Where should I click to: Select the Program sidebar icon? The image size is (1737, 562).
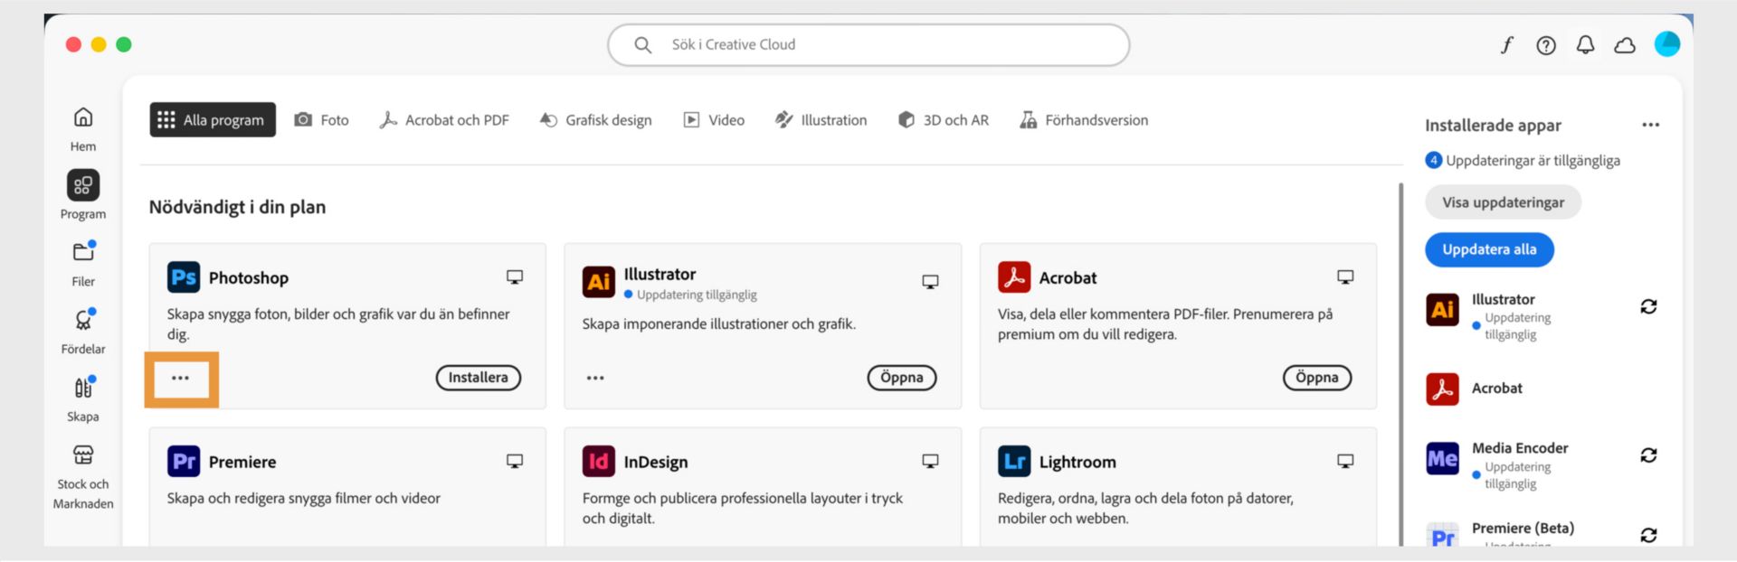click(x=83, y=185)
